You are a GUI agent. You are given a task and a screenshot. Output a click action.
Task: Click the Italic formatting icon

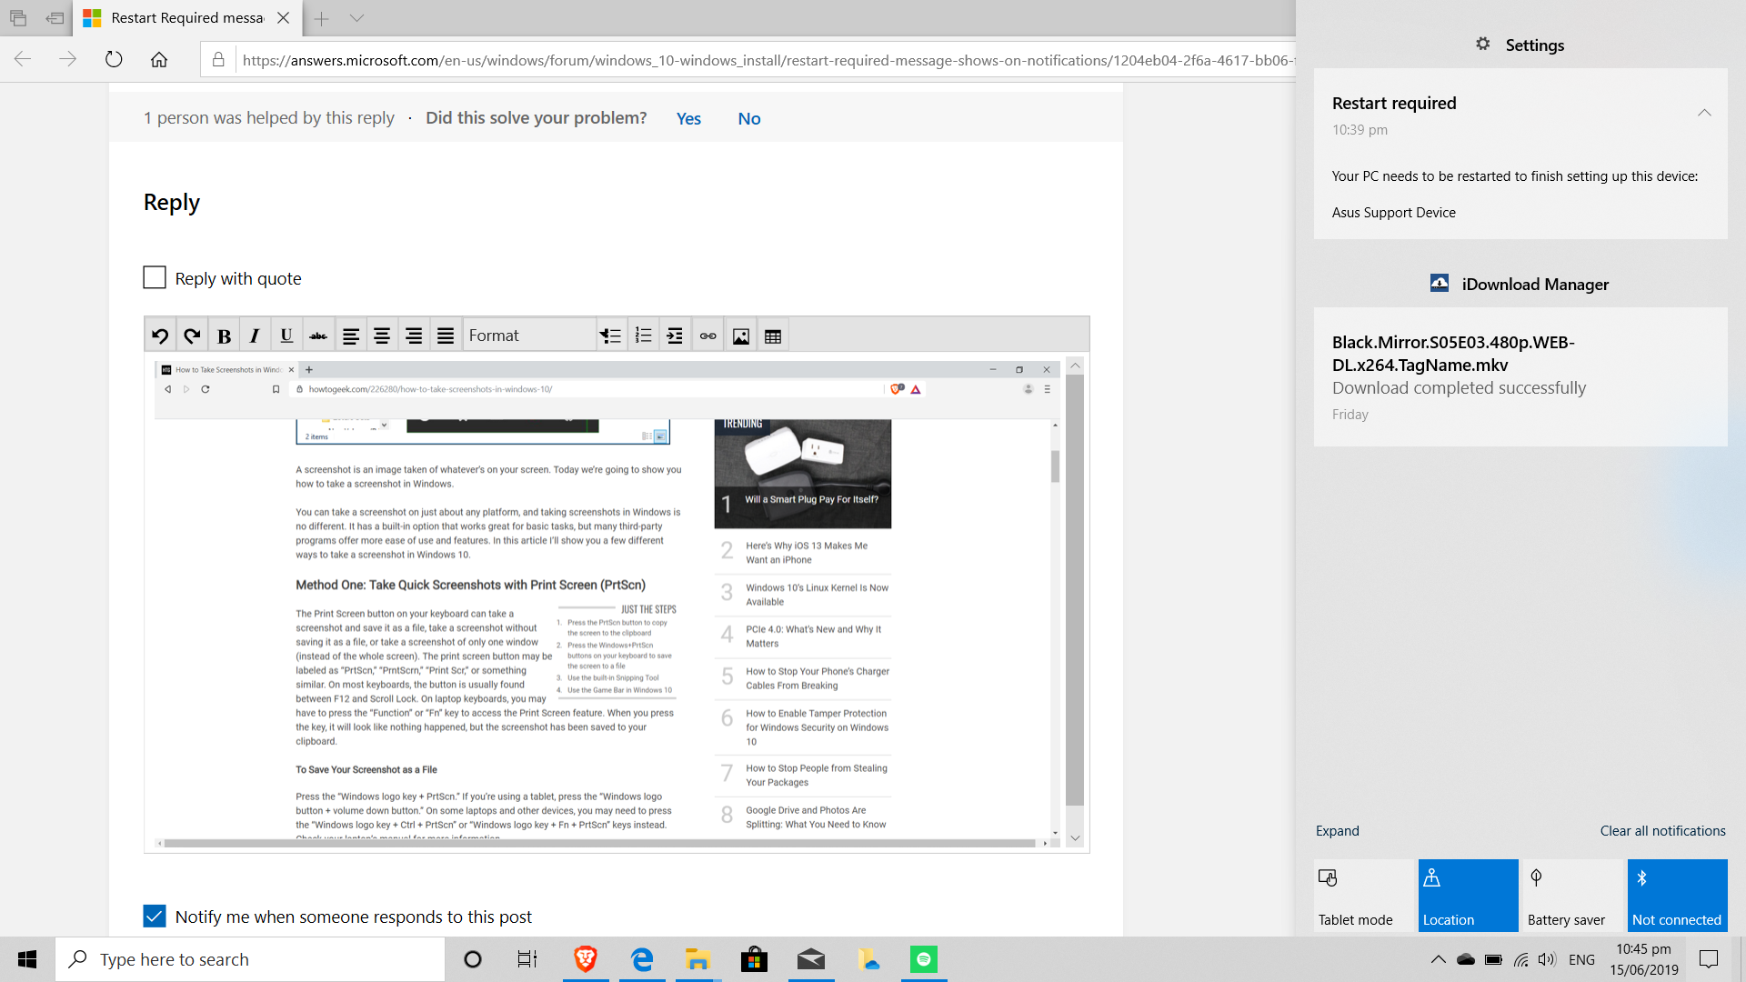point(255,336)
